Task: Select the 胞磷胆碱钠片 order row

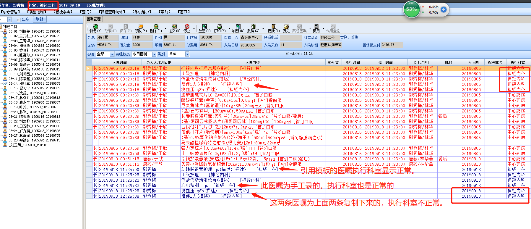Action: [x=308, y=95]
